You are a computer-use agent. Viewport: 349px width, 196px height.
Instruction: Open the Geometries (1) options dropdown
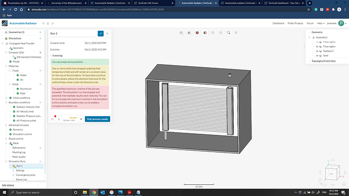(x=40, y=32)
